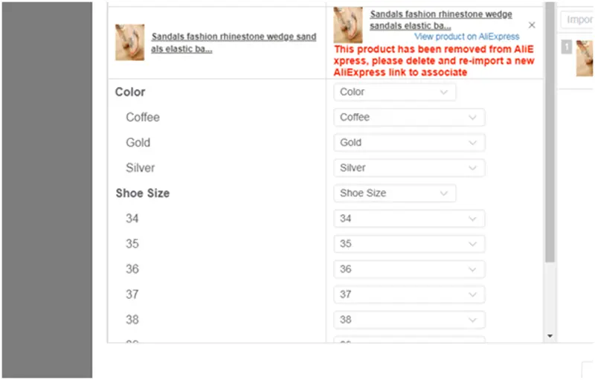The width and height of the screenshot is (595, 380).
Task: Open the size 36 mapping dropdown
Action: tap(409, 269)
